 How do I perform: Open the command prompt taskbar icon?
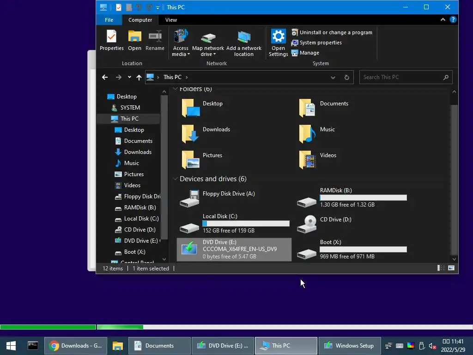pyautogui.click(x=33, y=346)
